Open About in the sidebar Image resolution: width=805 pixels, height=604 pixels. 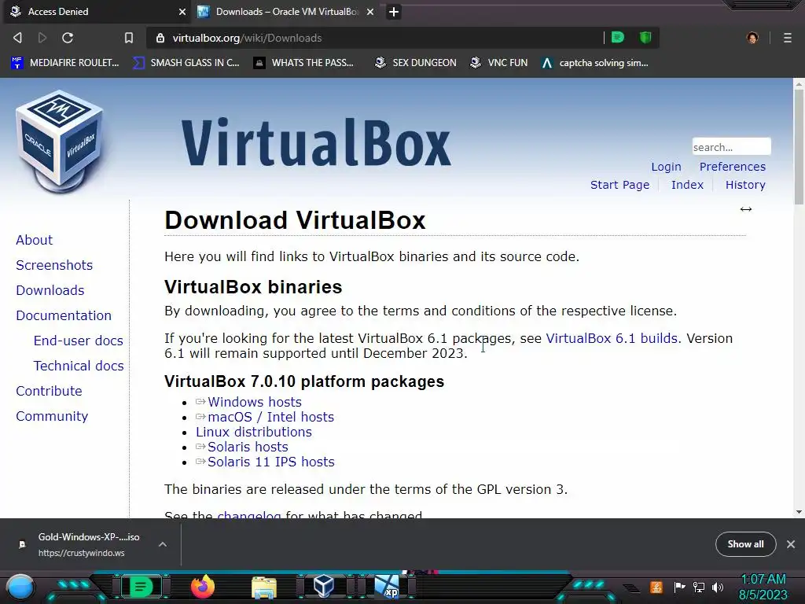[x=34, y=240]
